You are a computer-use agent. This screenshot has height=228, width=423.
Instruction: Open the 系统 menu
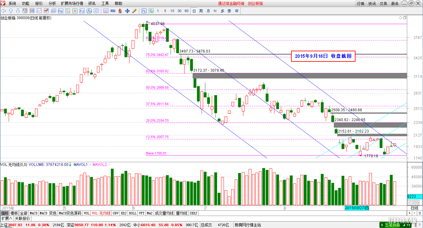pos(12,3)
